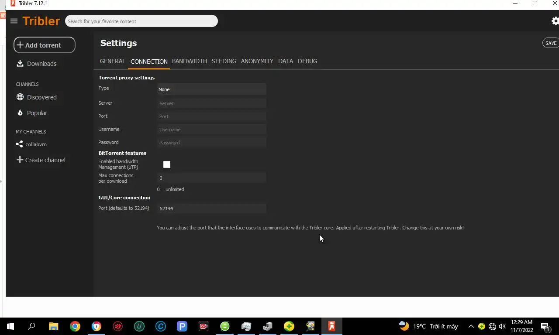This screenshot has height=335, width=559.
Task: Click the Max connections per download field
Action: point(211,178)
